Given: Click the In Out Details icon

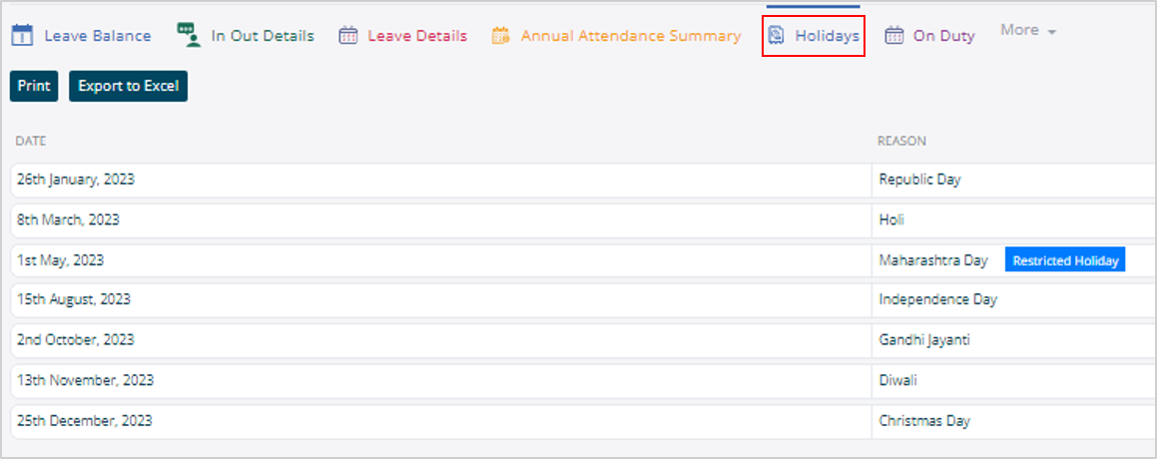Looking at the screenshot, I should 188,35.
